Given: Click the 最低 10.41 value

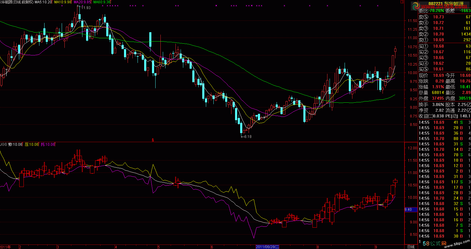Looking at the screenshot, I should [x=465, y=87].
